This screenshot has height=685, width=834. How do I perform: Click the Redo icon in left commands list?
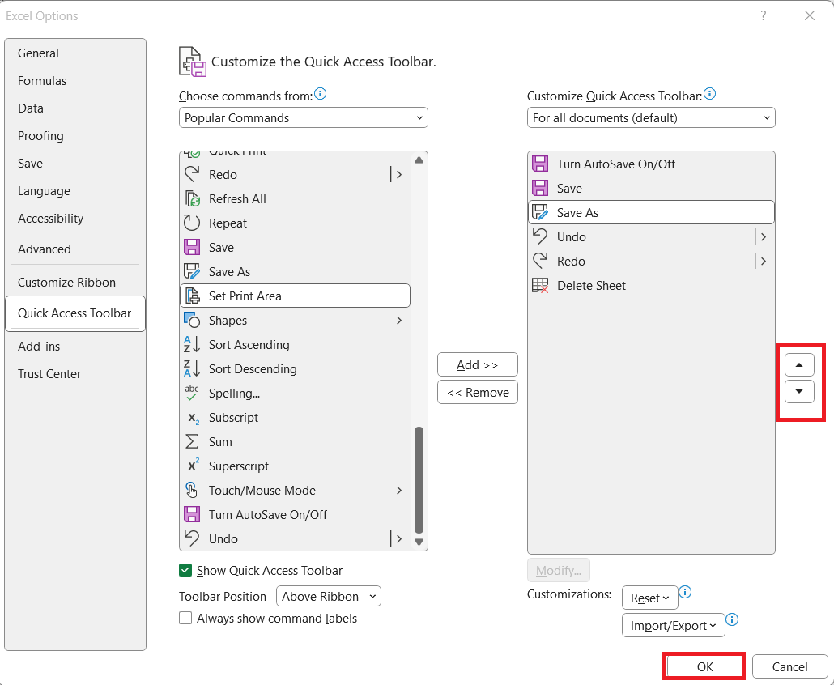191,174
